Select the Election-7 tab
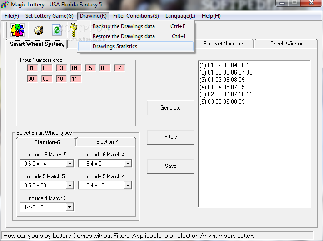The height and width of the screenshot is (241, 323). pos(107,142)
